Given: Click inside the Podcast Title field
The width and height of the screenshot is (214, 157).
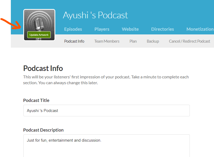Looking at the screenshot, I should [106, 110].
